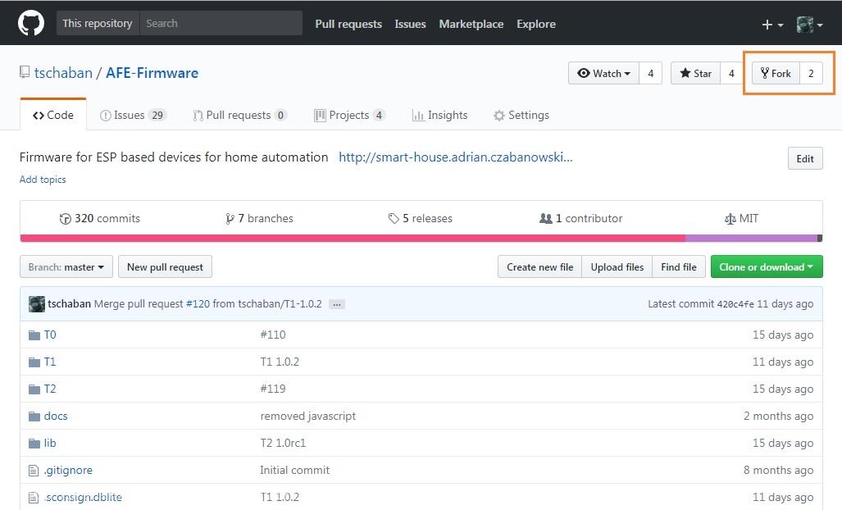Open the latest commit 420c4fe
Screen dimensions: 842x510
[x=735, y=304]
